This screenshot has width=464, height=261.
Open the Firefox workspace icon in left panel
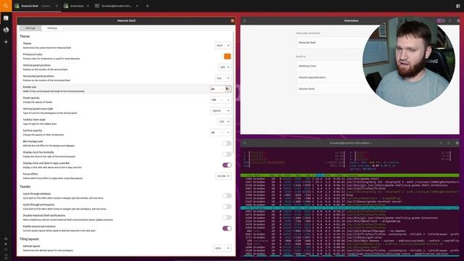6,30
